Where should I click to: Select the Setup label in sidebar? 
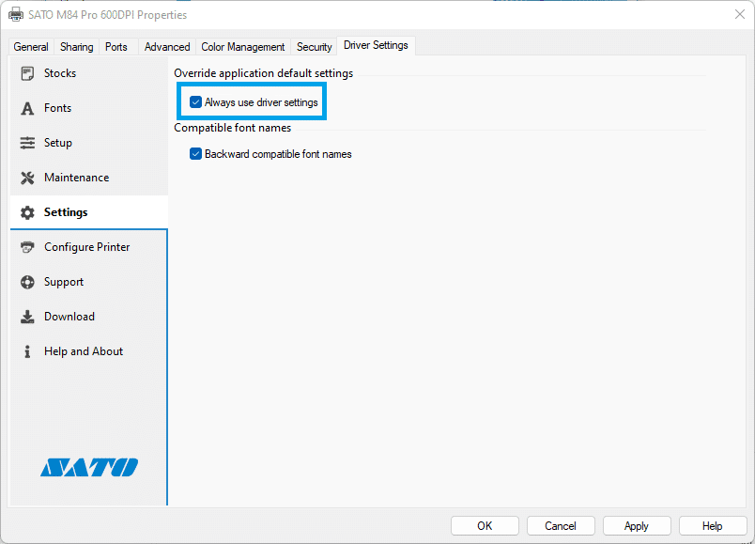point(58,143)
